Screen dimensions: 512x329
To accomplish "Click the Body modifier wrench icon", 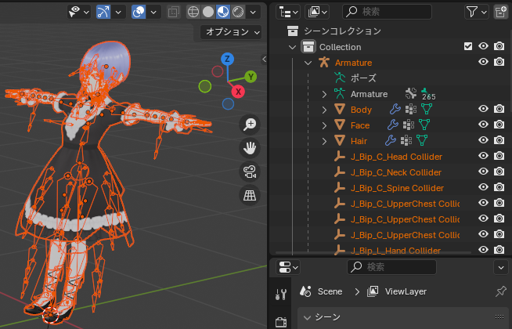I will 395,109.
